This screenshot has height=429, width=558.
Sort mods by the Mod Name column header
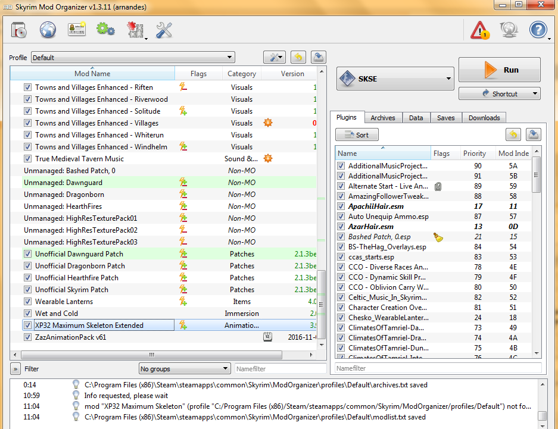[x=92, y=73]
